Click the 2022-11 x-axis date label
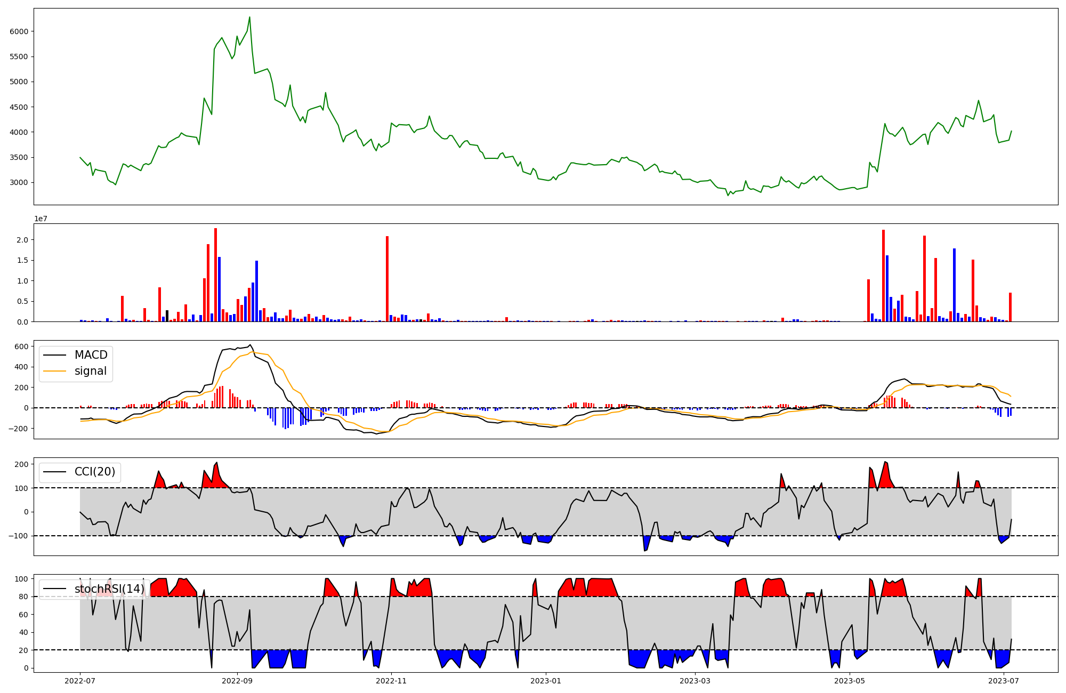This screenshot has height=693, width=1066. 391,681
